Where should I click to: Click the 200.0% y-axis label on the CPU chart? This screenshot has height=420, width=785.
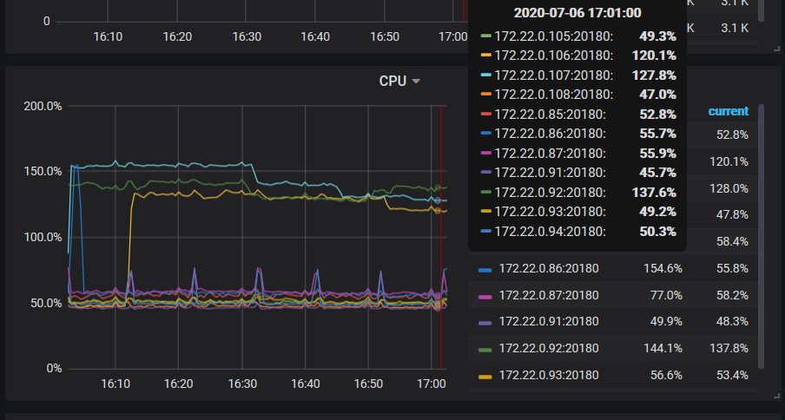tap(43, 106)
